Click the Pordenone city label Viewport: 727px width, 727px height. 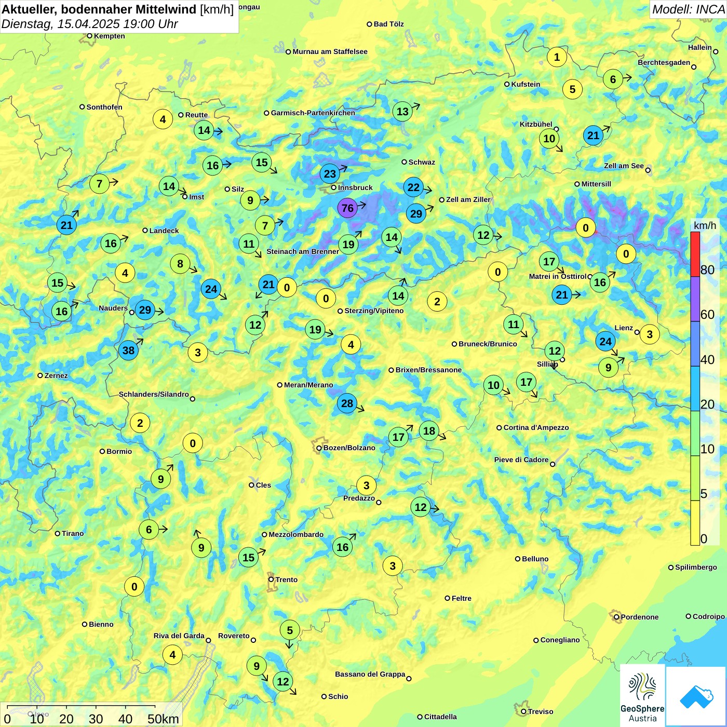pyautogui.click(x=640, y=617)
